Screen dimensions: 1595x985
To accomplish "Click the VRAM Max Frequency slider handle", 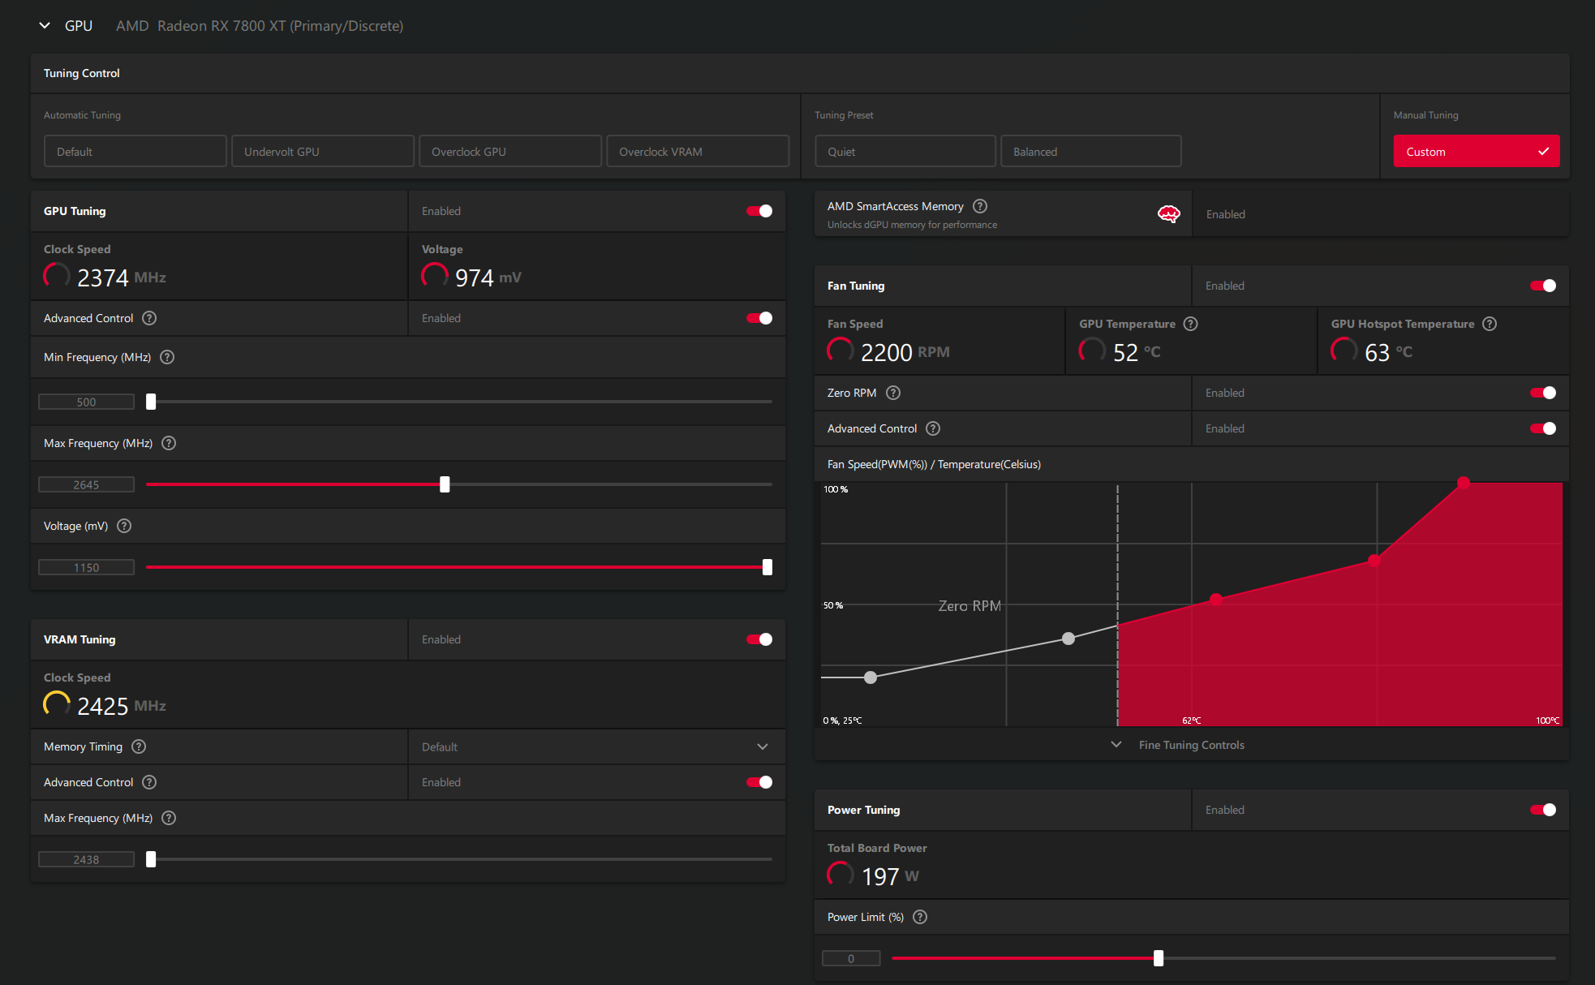I will [x=151, y=859].
